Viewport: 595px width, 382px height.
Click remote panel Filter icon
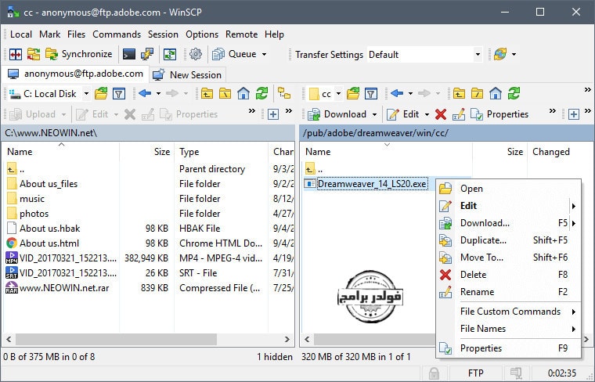tap(371, 93)
